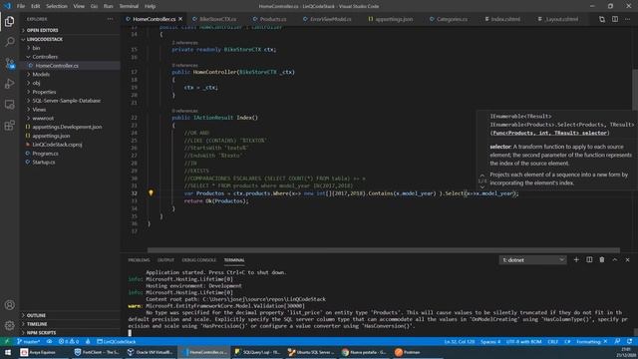638x359 pixels.
Task: Switch to the Debug Console tab
Action: [x=199, y=260]
